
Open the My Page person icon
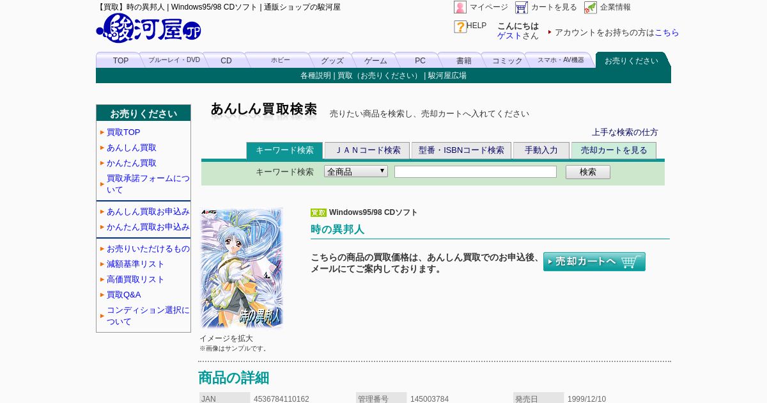[x=460, y=7]
